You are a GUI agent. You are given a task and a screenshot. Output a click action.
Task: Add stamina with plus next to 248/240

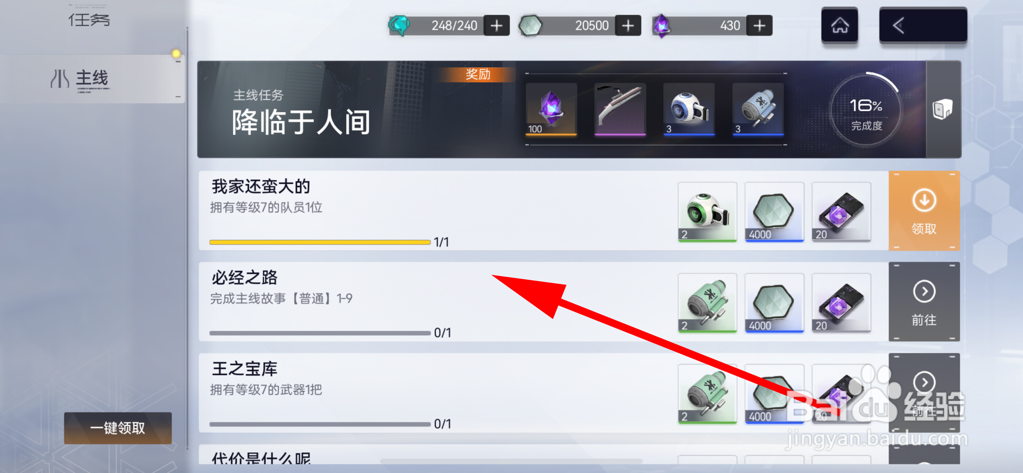[x=496, y=26]
